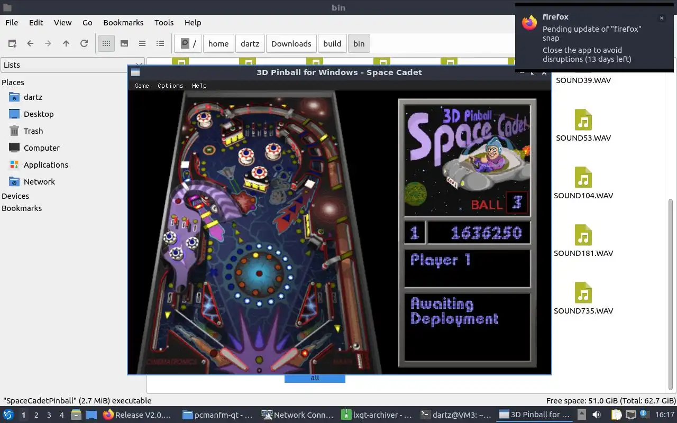Screen dimensions: 677x423
Task: Click show desktop icon in panel
Action: point(92,415)
